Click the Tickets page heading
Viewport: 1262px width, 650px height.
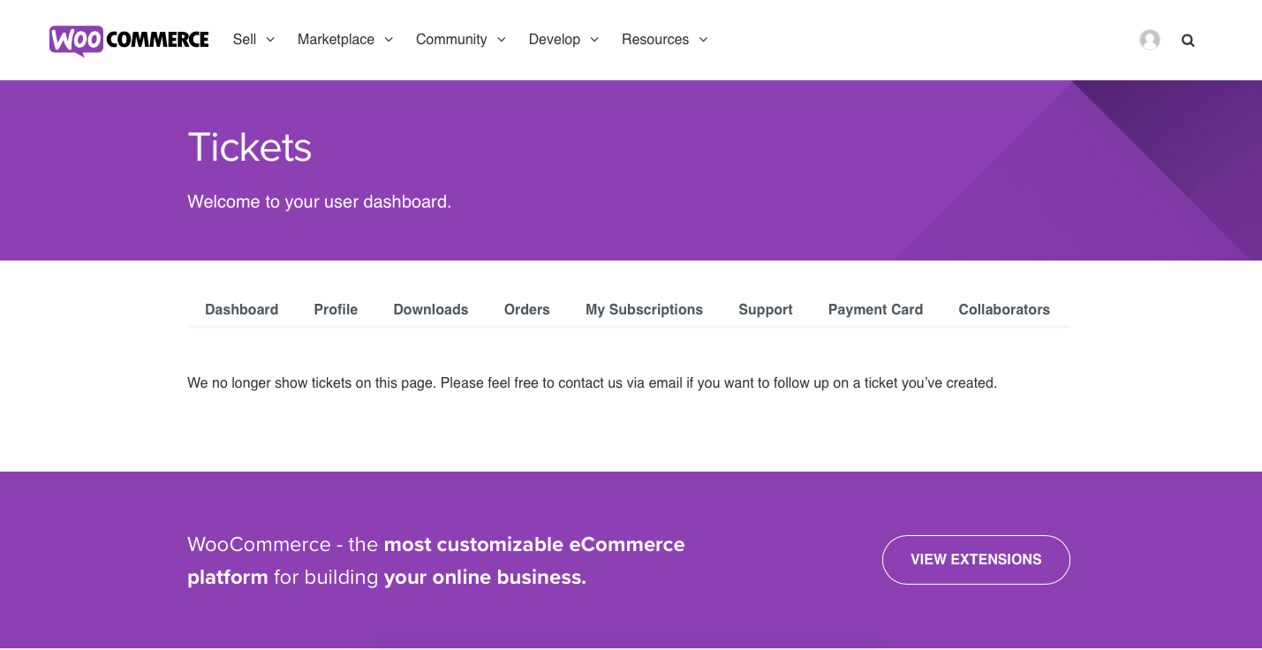(250, 147)
